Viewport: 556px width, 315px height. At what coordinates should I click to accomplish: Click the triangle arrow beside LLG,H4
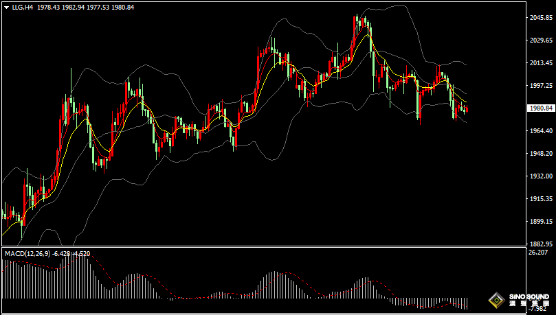[x=6, y=6]
